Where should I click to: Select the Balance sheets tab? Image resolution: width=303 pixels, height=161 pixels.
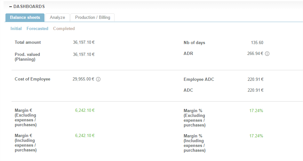25,18
